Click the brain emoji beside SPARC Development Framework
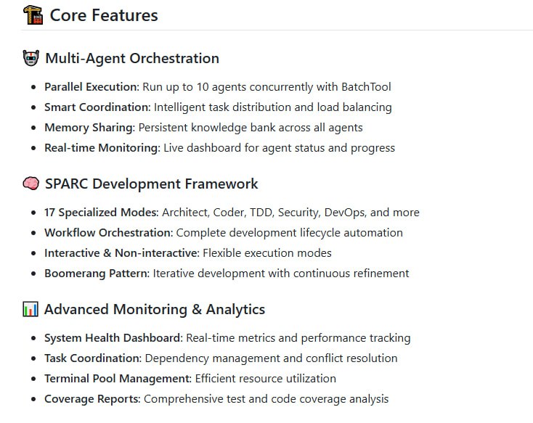 point(31,184)
